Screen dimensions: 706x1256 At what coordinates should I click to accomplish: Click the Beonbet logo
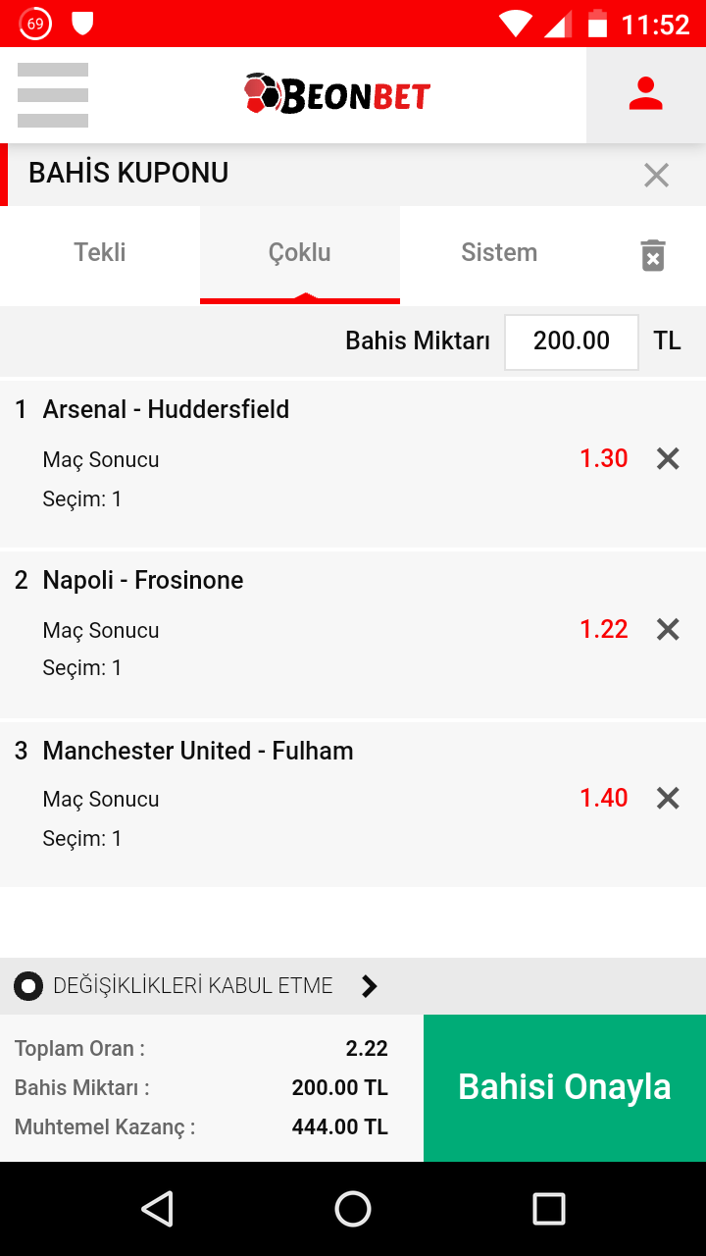pos(337,94)
